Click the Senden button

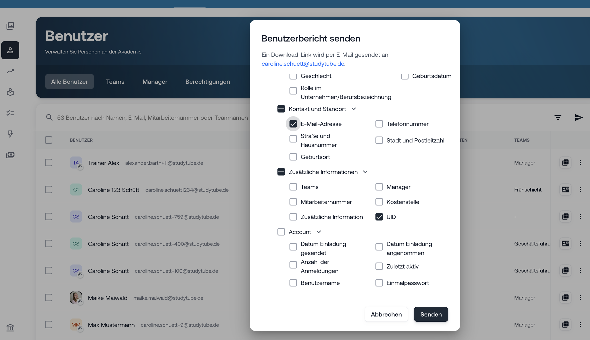tap(431, 314)
